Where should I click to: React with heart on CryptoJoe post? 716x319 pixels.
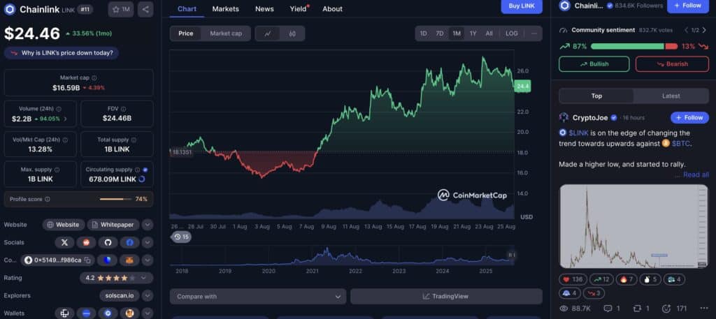coord(573,279)
